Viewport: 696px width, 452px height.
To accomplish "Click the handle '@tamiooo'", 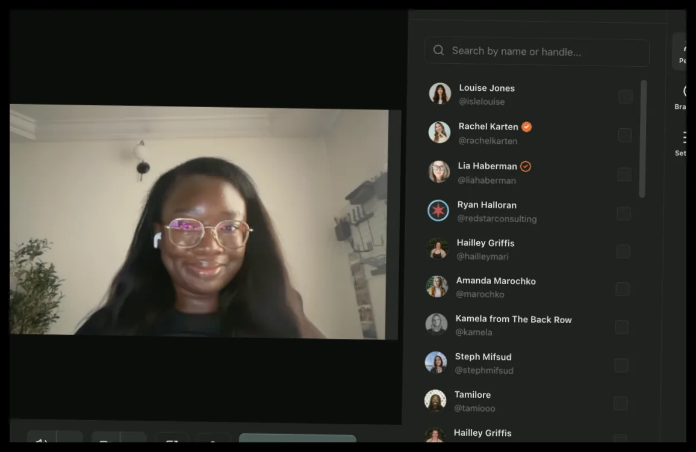I will click(x=474, y=409).
